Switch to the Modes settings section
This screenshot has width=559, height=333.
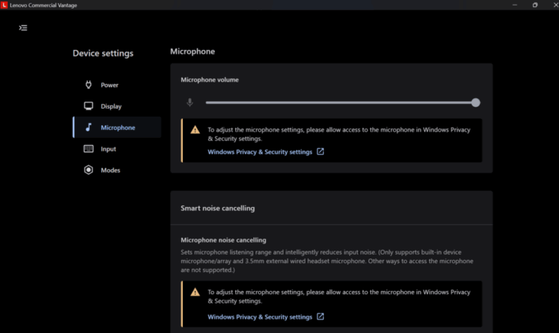(117, 170)
